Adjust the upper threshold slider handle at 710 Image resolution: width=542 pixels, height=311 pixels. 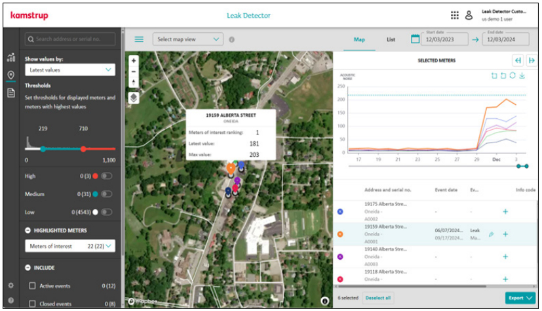(83, 149)
